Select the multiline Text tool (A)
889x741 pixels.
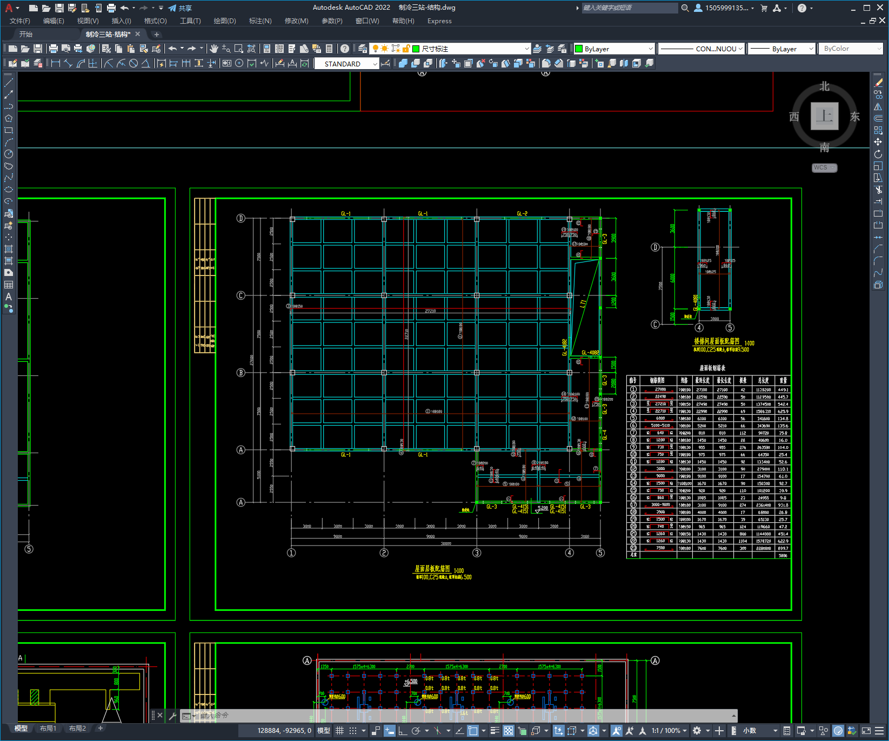9,297
